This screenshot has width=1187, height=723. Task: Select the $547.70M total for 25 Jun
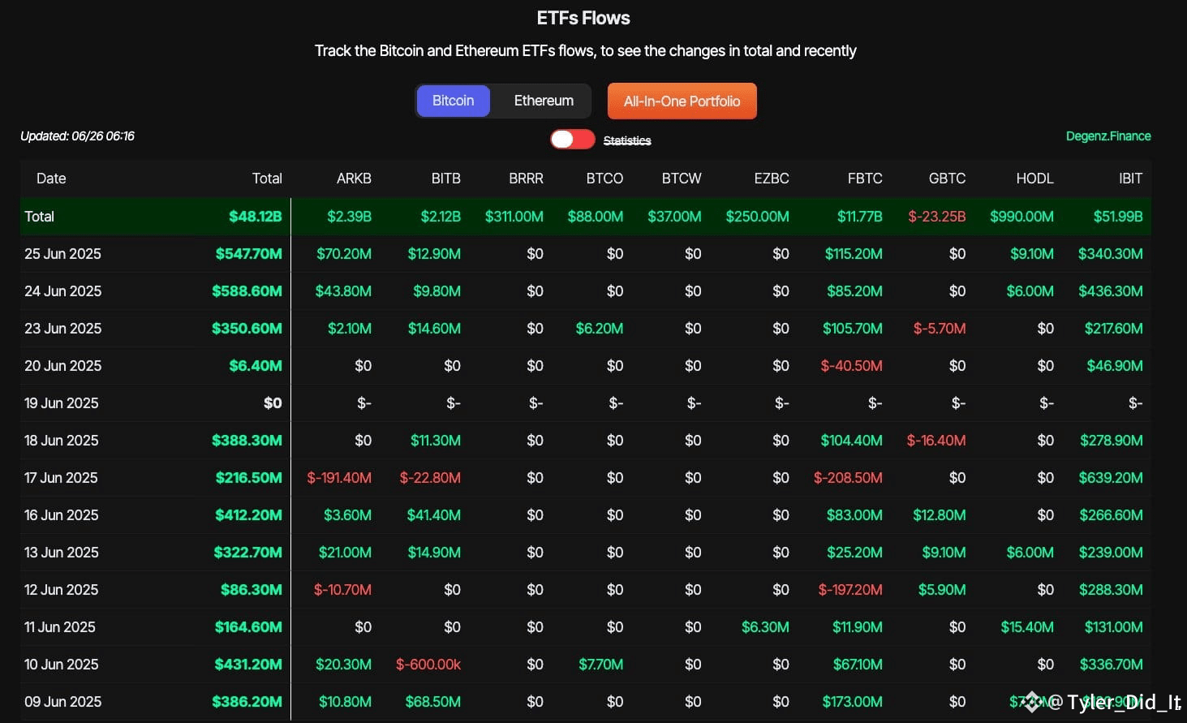click(249, 254)
